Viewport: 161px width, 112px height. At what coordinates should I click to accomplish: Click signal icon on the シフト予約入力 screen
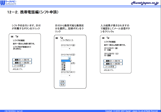pos(61,38)
